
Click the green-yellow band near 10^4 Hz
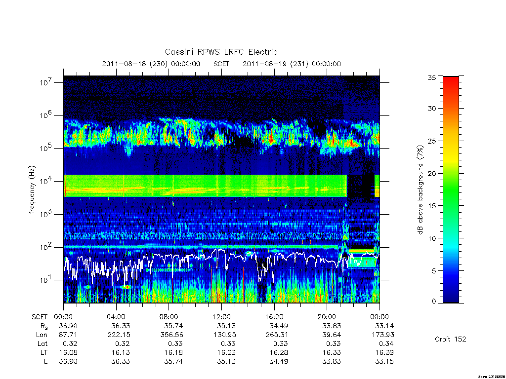[x=205, y=186]
